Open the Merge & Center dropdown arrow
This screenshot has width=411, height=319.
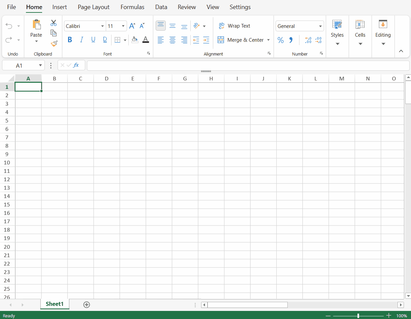pos(268,40)
